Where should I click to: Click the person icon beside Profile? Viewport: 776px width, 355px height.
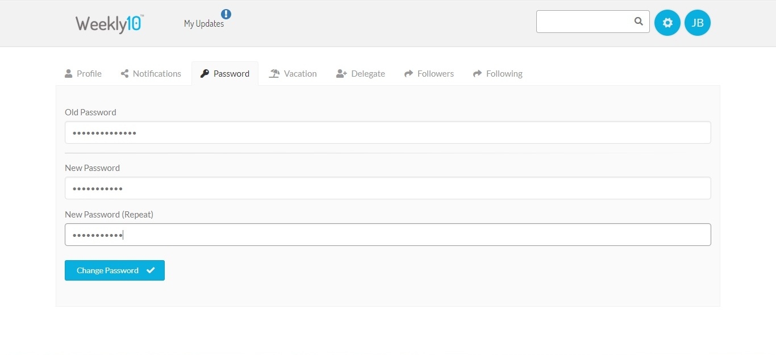pyautogui.click(x=69, y=73)
